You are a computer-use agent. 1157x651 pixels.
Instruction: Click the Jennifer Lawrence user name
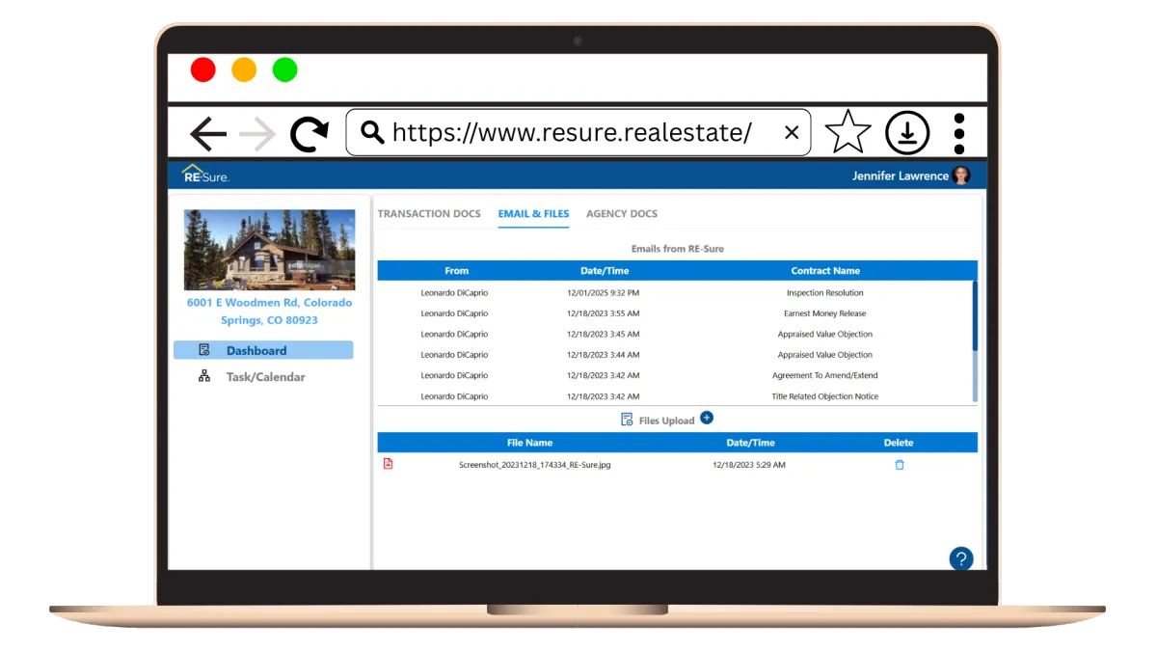pyautogui.click(x=900, y=176)
